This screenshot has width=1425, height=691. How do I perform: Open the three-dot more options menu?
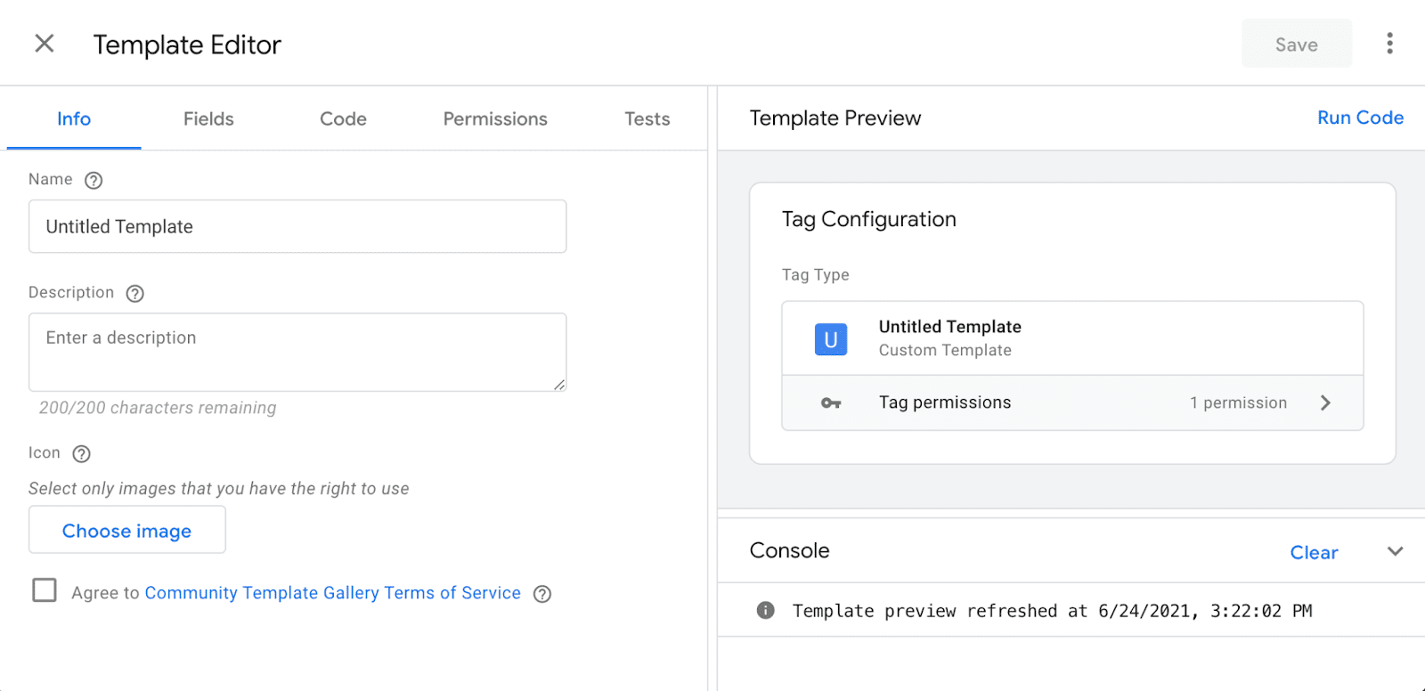click(x=1389, y=44)
